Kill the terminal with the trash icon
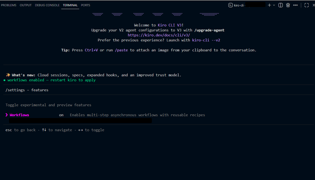The height and width of the screenshot is (180, 315). point(288,5)
